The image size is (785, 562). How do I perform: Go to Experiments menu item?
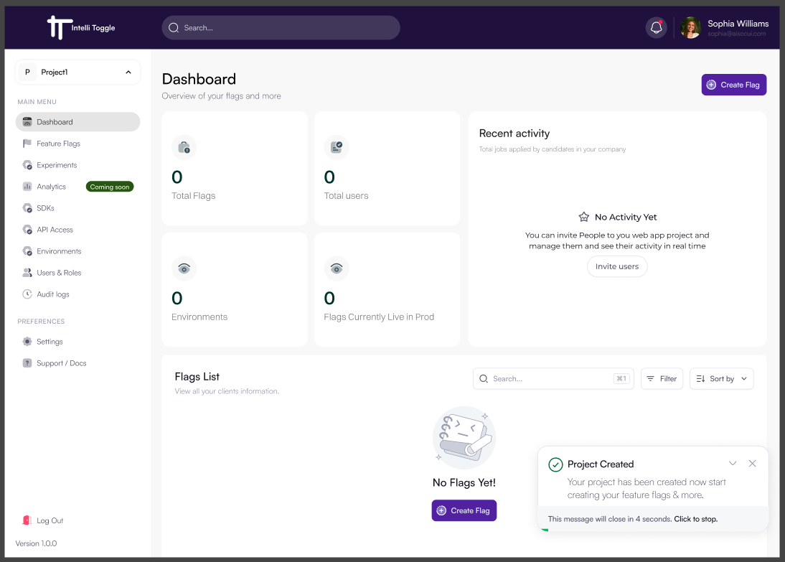tap(57, 165)
